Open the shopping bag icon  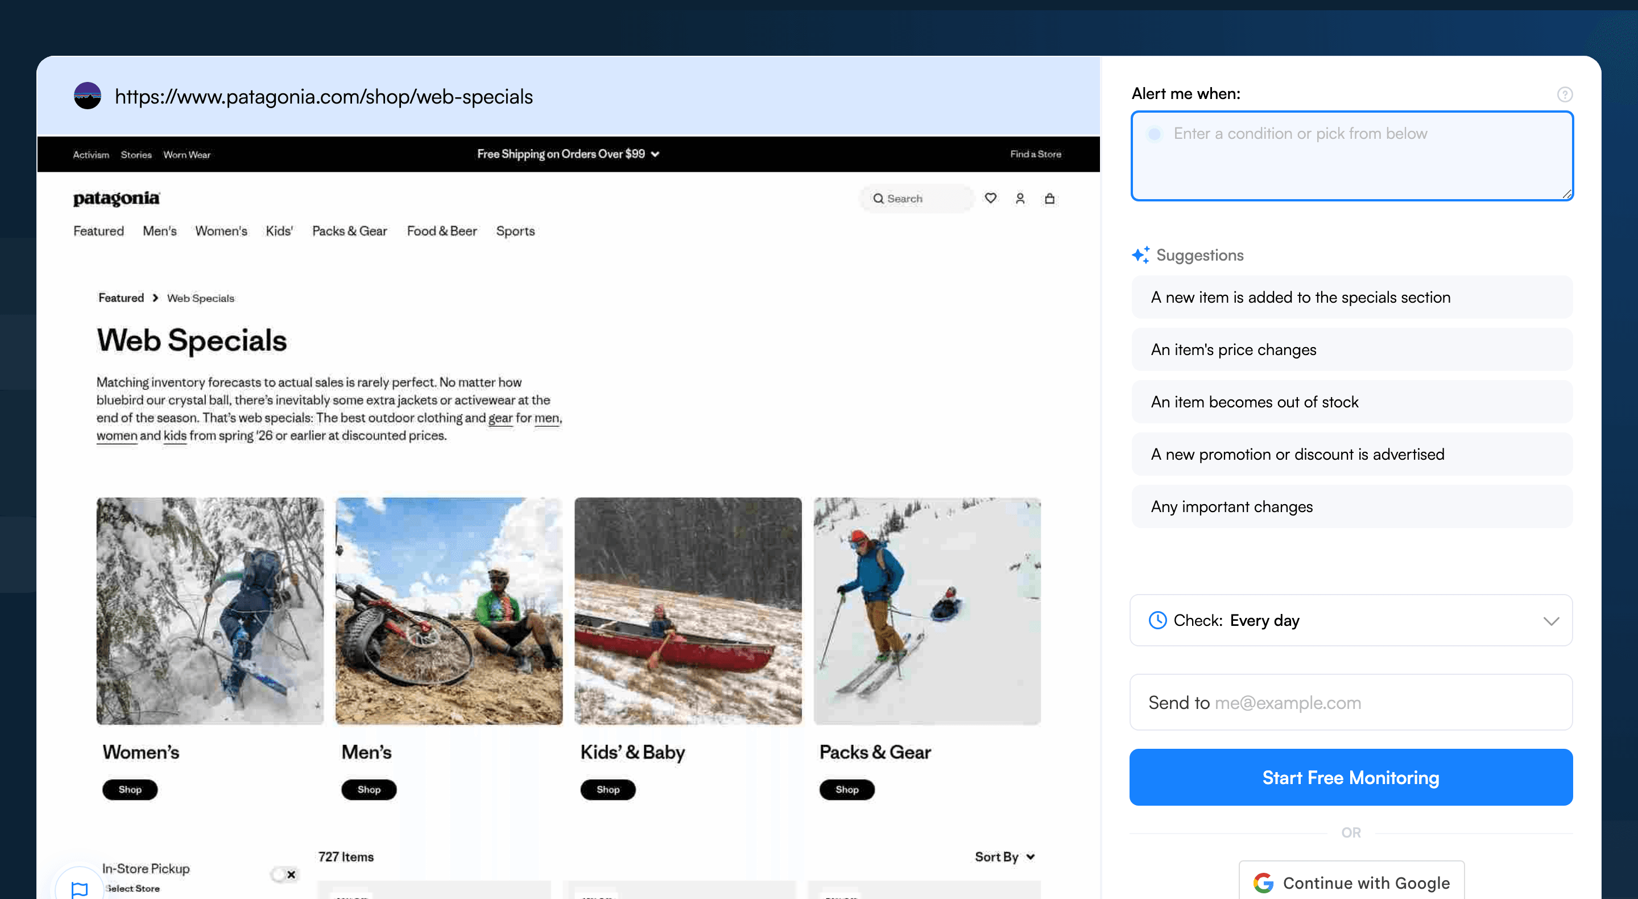tap(1050, 199)
